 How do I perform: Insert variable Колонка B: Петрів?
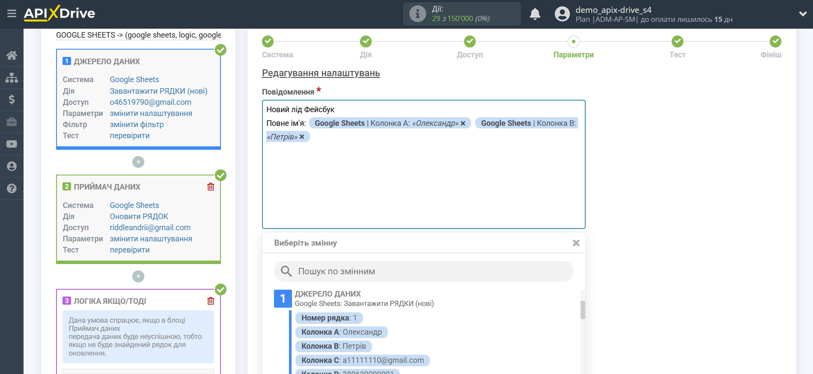point(334,346)
